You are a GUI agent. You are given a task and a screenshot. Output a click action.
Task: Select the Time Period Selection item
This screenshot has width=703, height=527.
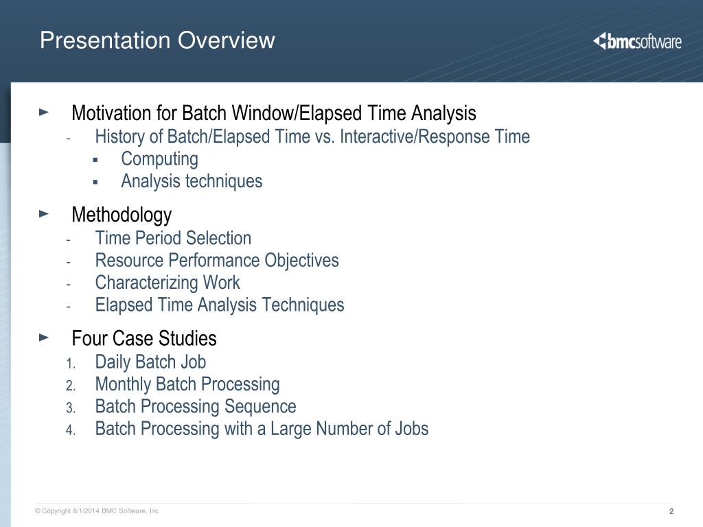pyautogui.click(x=173, y=238)
